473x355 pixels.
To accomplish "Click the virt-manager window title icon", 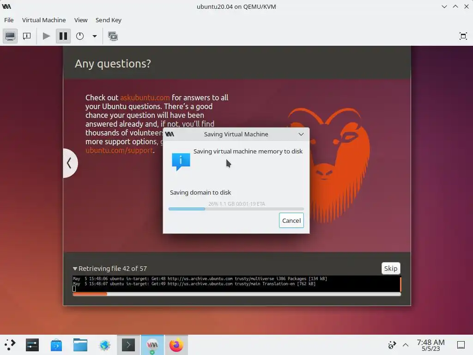I will click(6, 6).
